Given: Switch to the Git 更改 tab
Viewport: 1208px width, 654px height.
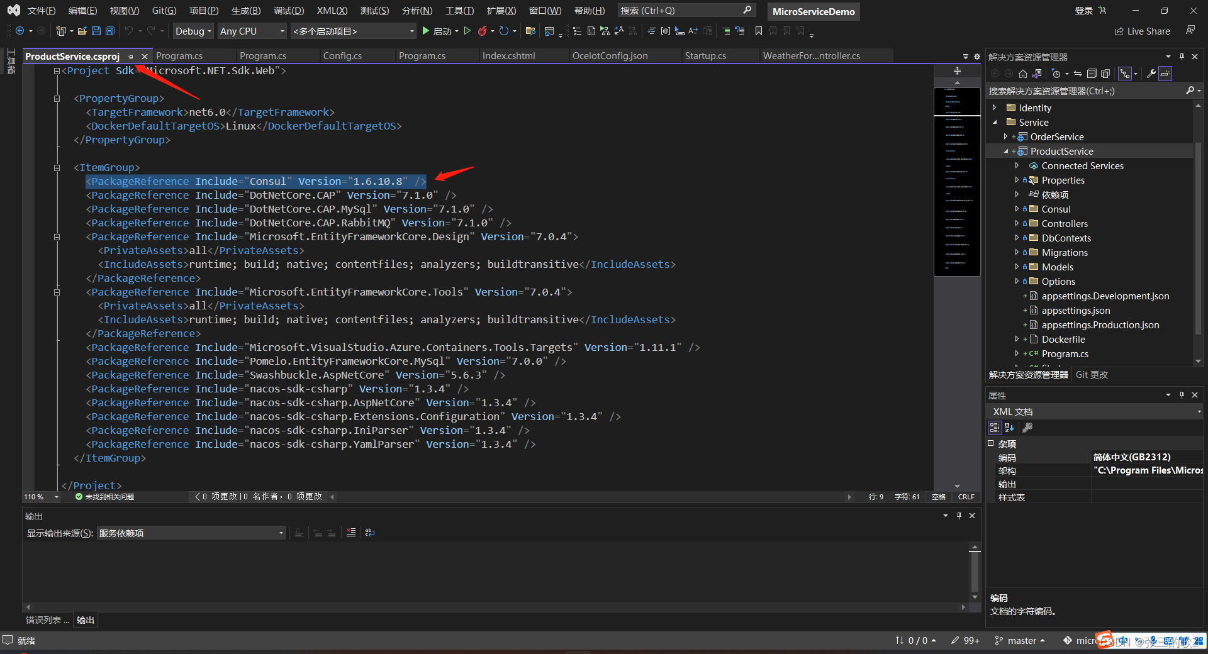Looking at the screenshot, I should 1092,375.
